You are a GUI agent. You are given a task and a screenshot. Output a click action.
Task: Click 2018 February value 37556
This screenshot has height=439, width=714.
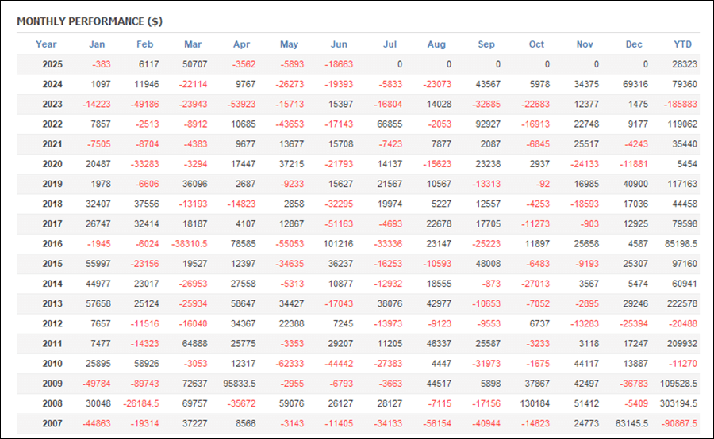(x=147, y=204)
